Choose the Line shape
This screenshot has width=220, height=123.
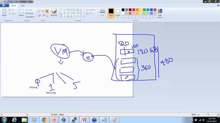tap(61, 10)
